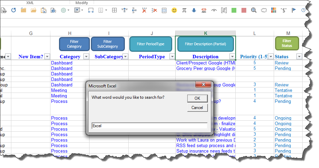Click the blue down arrow icon
The width and height of the screenshot is (319, 168).
[x=194, y=10]
